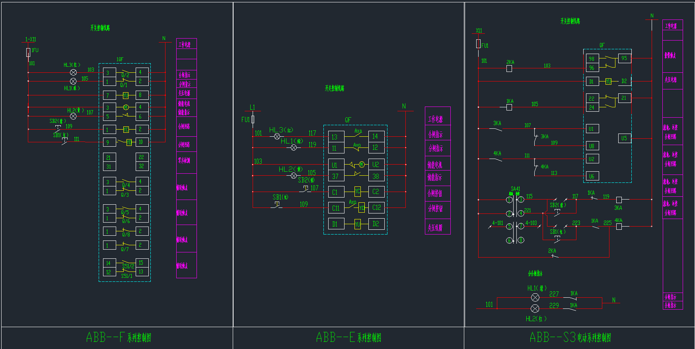The height and width of the screenshot is (349, 695).
Task: Click the FU1 fuse under X11 in ABB-S3
Action: pos(479,44)
